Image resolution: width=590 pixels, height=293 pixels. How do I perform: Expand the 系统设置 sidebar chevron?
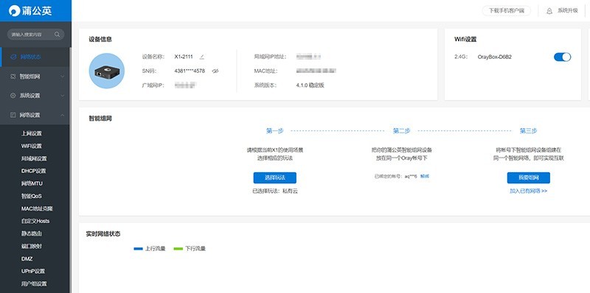pyautogui.click(x=63, y=96)
